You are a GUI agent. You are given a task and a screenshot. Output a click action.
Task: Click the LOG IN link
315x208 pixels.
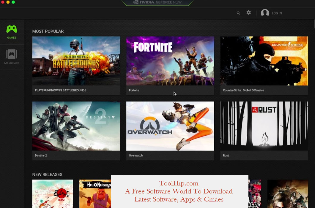coord(277,13)
